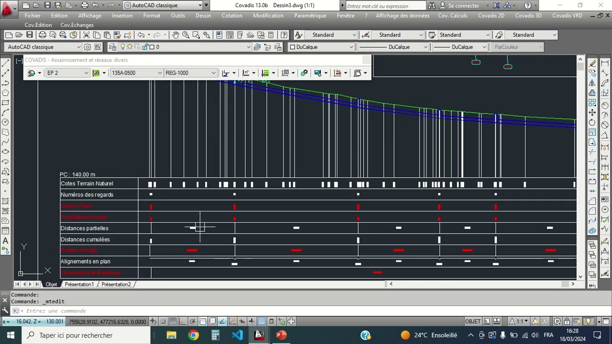Viewport: 612px width, 344px height.
Task: Open the AutoCAD classique workspace dropdown
Action: coord(44,47)
